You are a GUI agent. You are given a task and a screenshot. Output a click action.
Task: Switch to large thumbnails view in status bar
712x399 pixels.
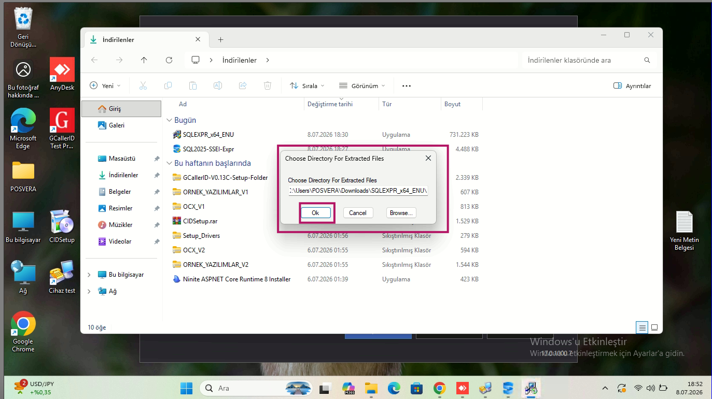[654, 327]
